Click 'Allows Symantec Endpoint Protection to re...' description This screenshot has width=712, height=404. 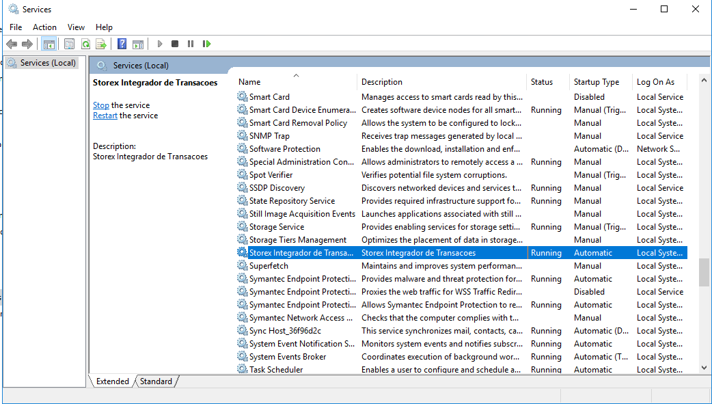441,304
